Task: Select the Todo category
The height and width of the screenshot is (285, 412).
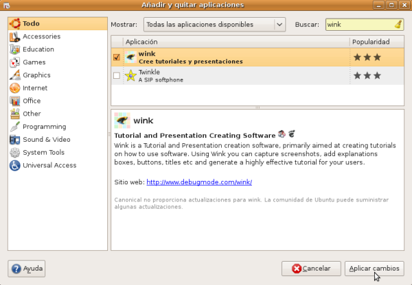Action: coord(31,23)
